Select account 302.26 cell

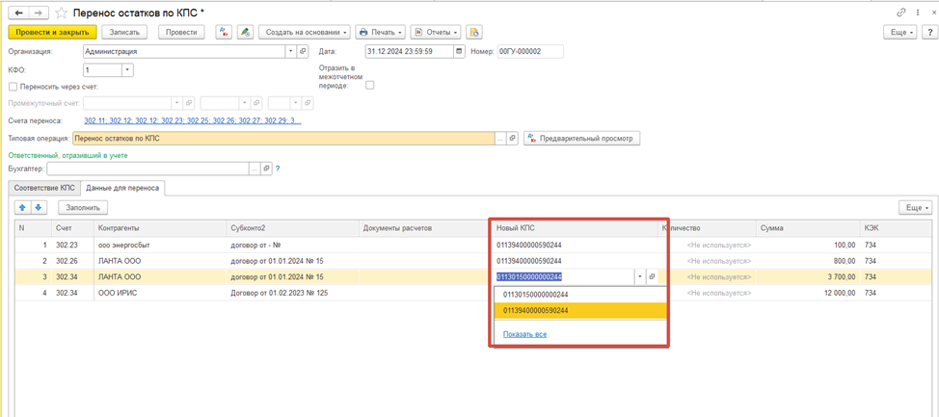click(x=71, y=261)
